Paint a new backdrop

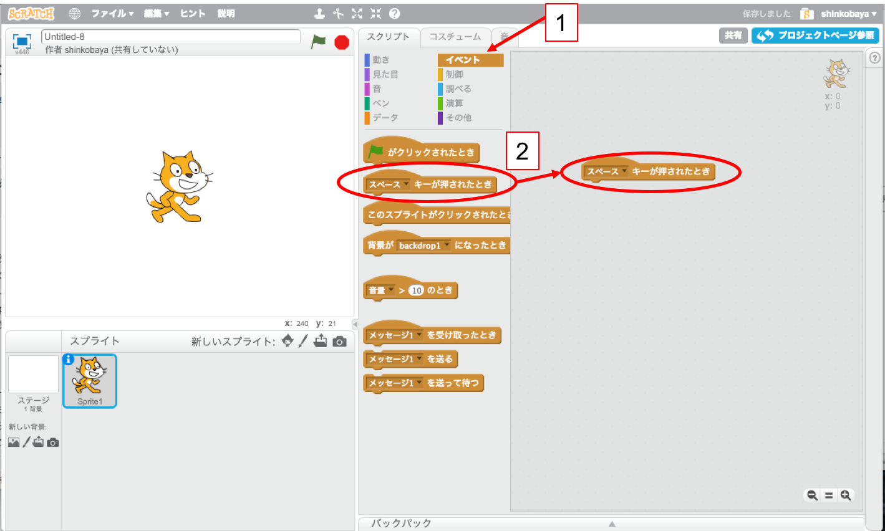(x=27, y=442)
